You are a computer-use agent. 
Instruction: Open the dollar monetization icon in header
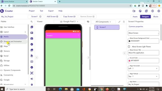tap(153, 11)
